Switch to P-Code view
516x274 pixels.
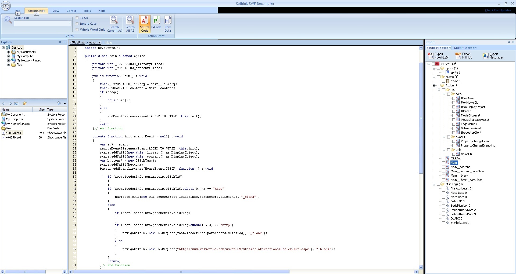tap(156, 23)
